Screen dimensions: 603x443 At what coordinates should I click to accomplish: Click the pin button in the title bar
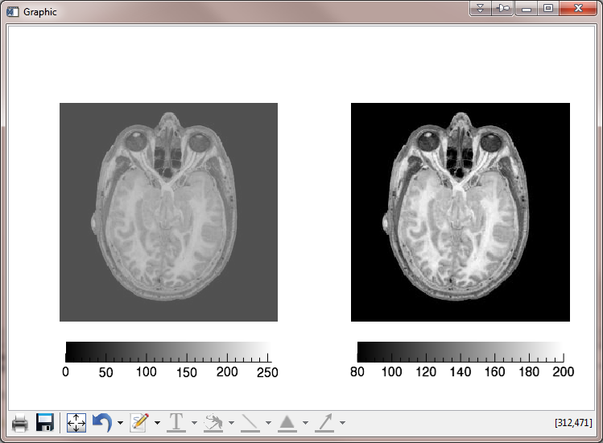(503, 9)
